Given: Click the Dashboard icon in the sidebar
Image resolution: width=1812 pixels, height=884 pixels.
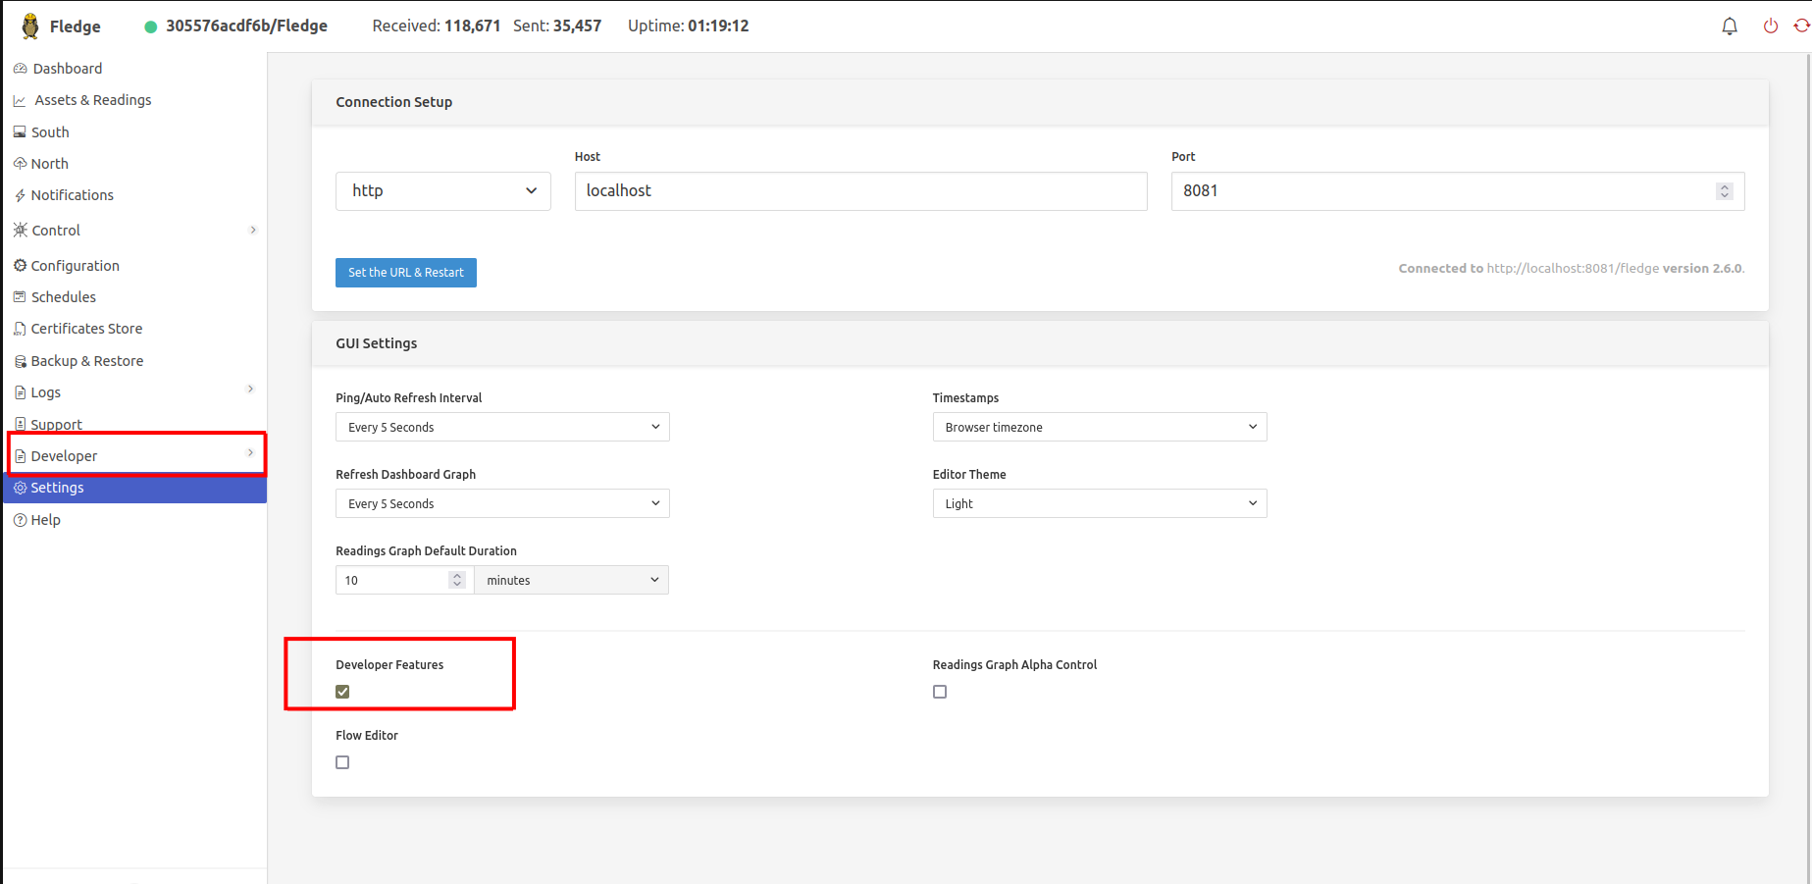Looking at the screenshot, I should coord(20,69).
